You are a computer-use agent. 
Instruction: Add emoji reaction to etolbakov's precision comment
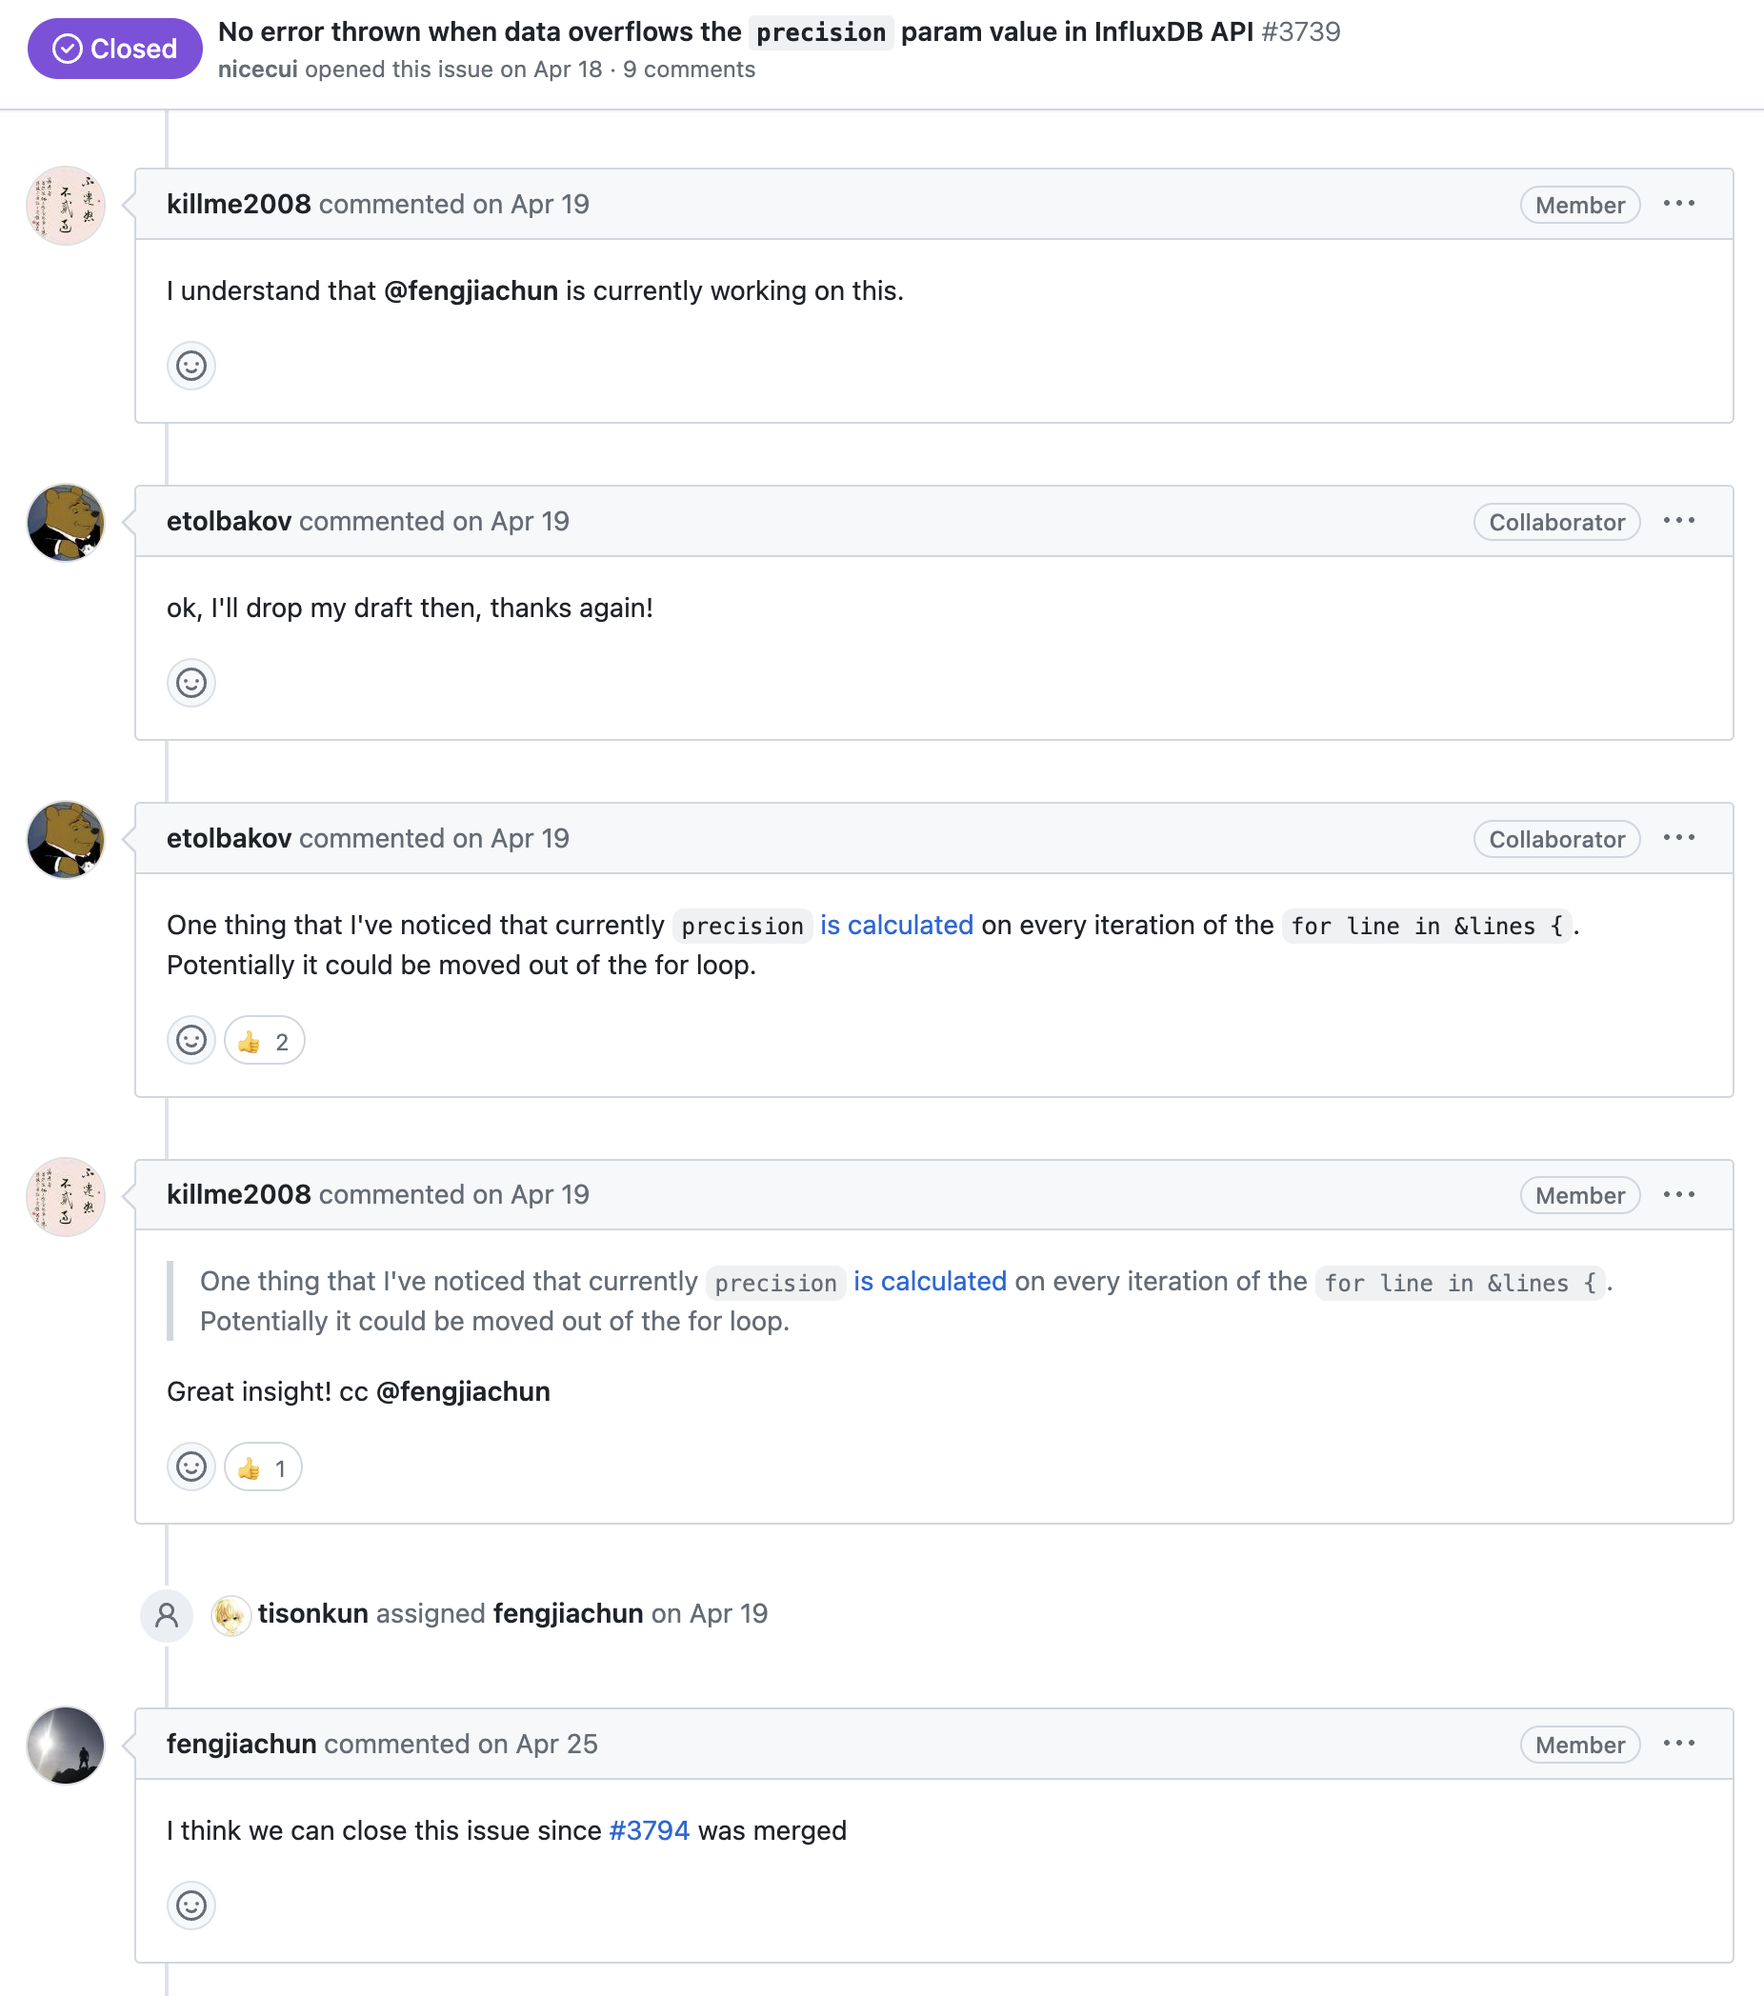(190, 1040)
